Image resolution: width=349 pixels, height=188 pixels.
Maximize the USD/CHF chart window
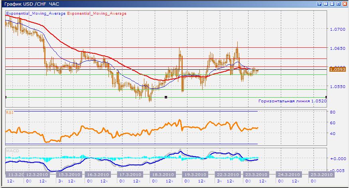(339, 4)
